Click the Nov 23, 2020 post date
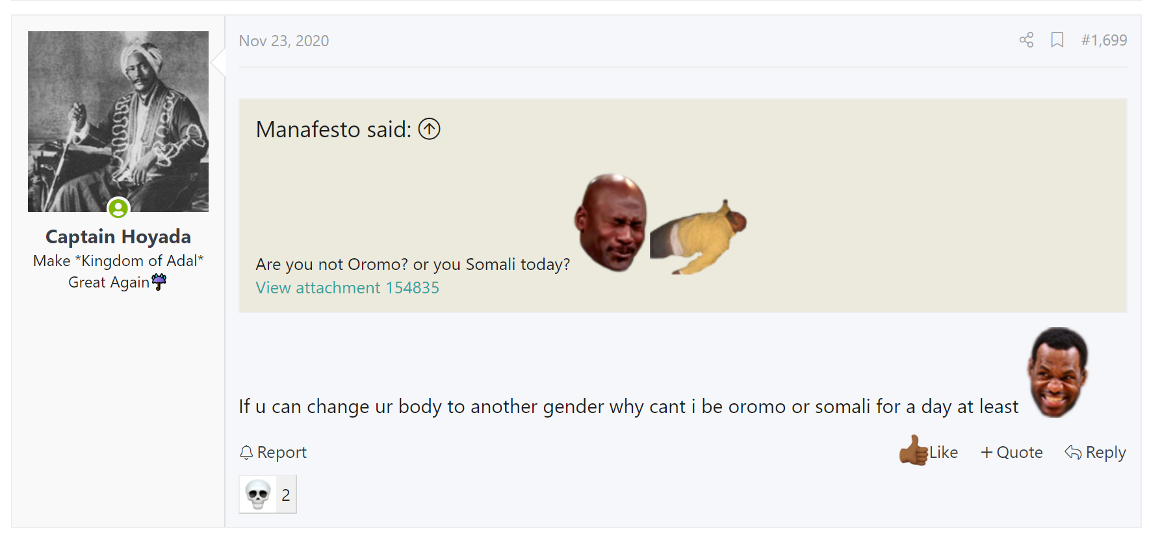Screen dimensions: 1149x534 click(x=283, y=41)
